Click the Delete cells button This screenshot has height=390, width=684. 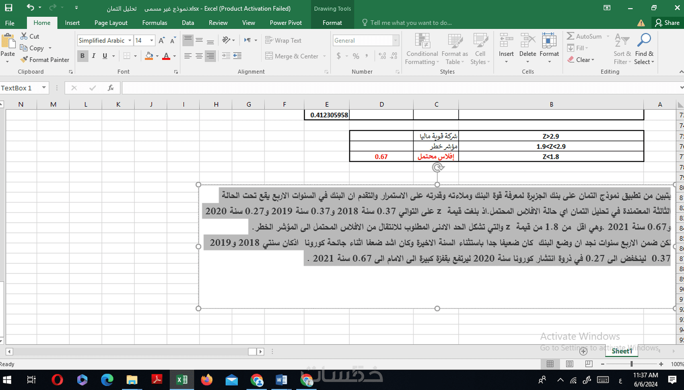click(527, 48)
